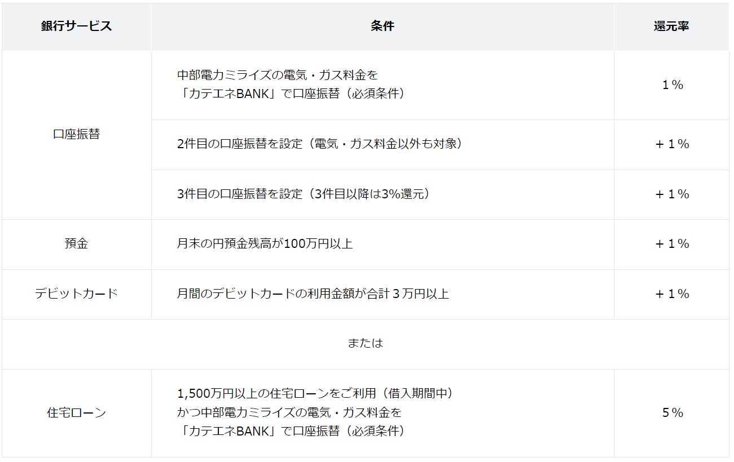
Task: Click the 月末の円預金残高が100万円以上 condition
Action: pyautogui.click(x=265, y=244)
